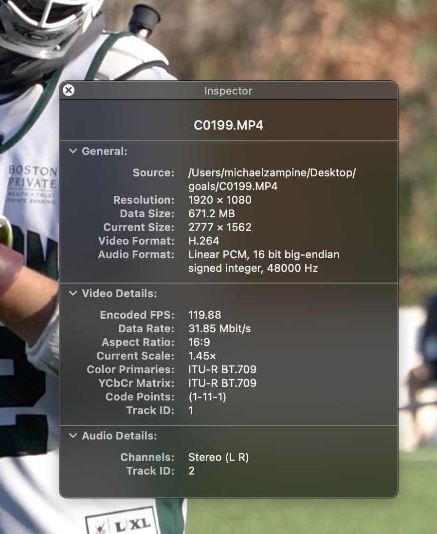Click the C0199.MP4 file name heading

(x=229, y=125)
